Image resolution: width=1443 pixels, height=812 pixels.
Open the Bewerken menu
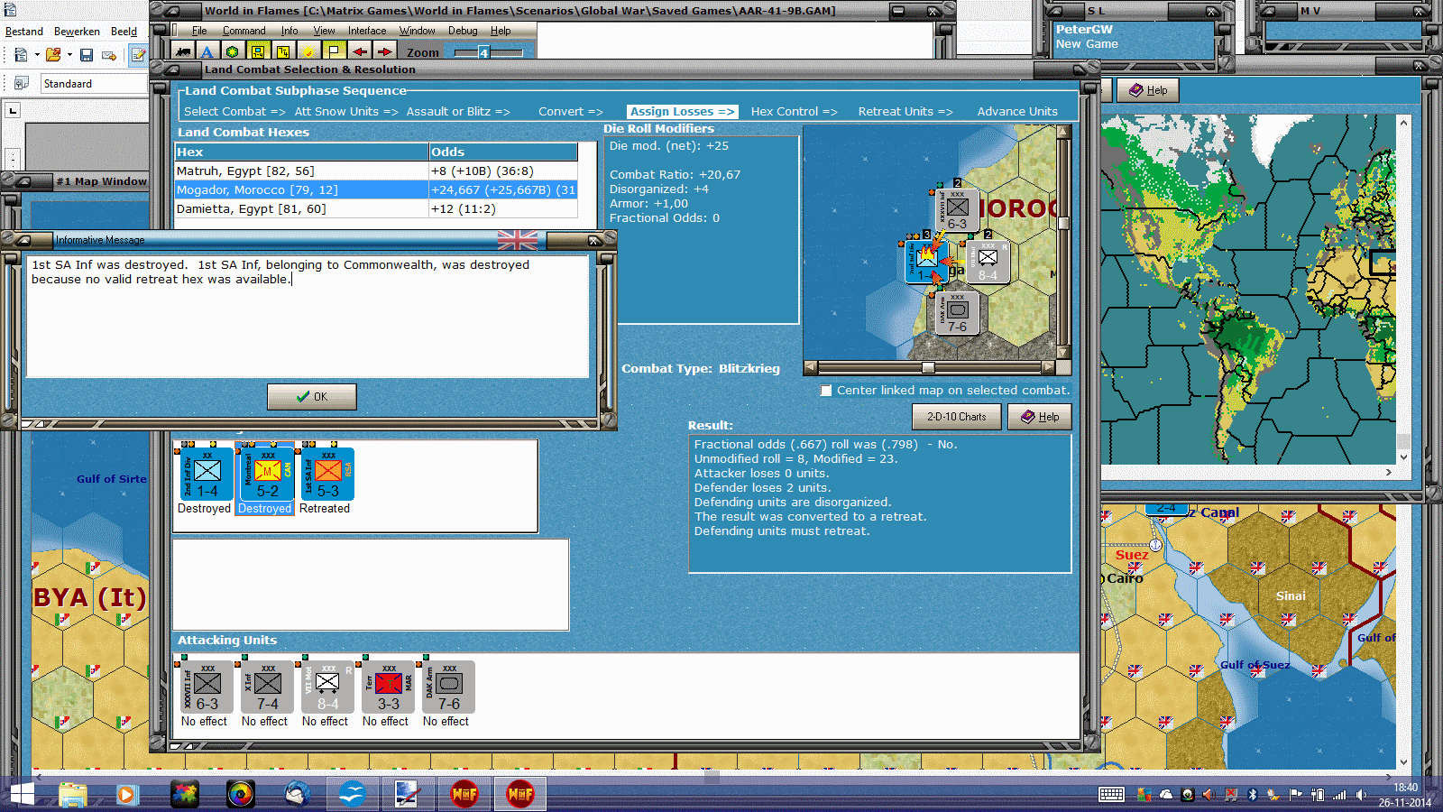click(77, 32)
